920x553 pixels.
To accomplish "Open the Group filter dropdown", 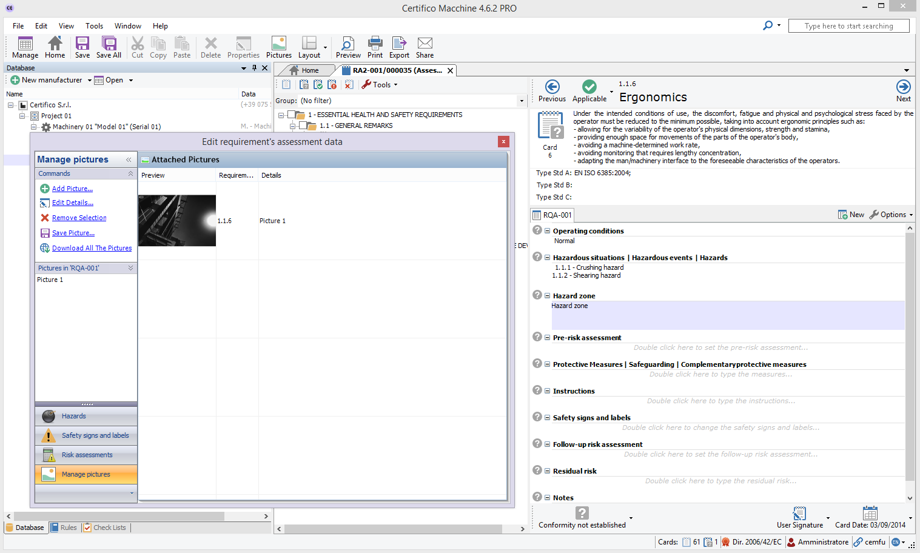I will [x=521, y=101].
